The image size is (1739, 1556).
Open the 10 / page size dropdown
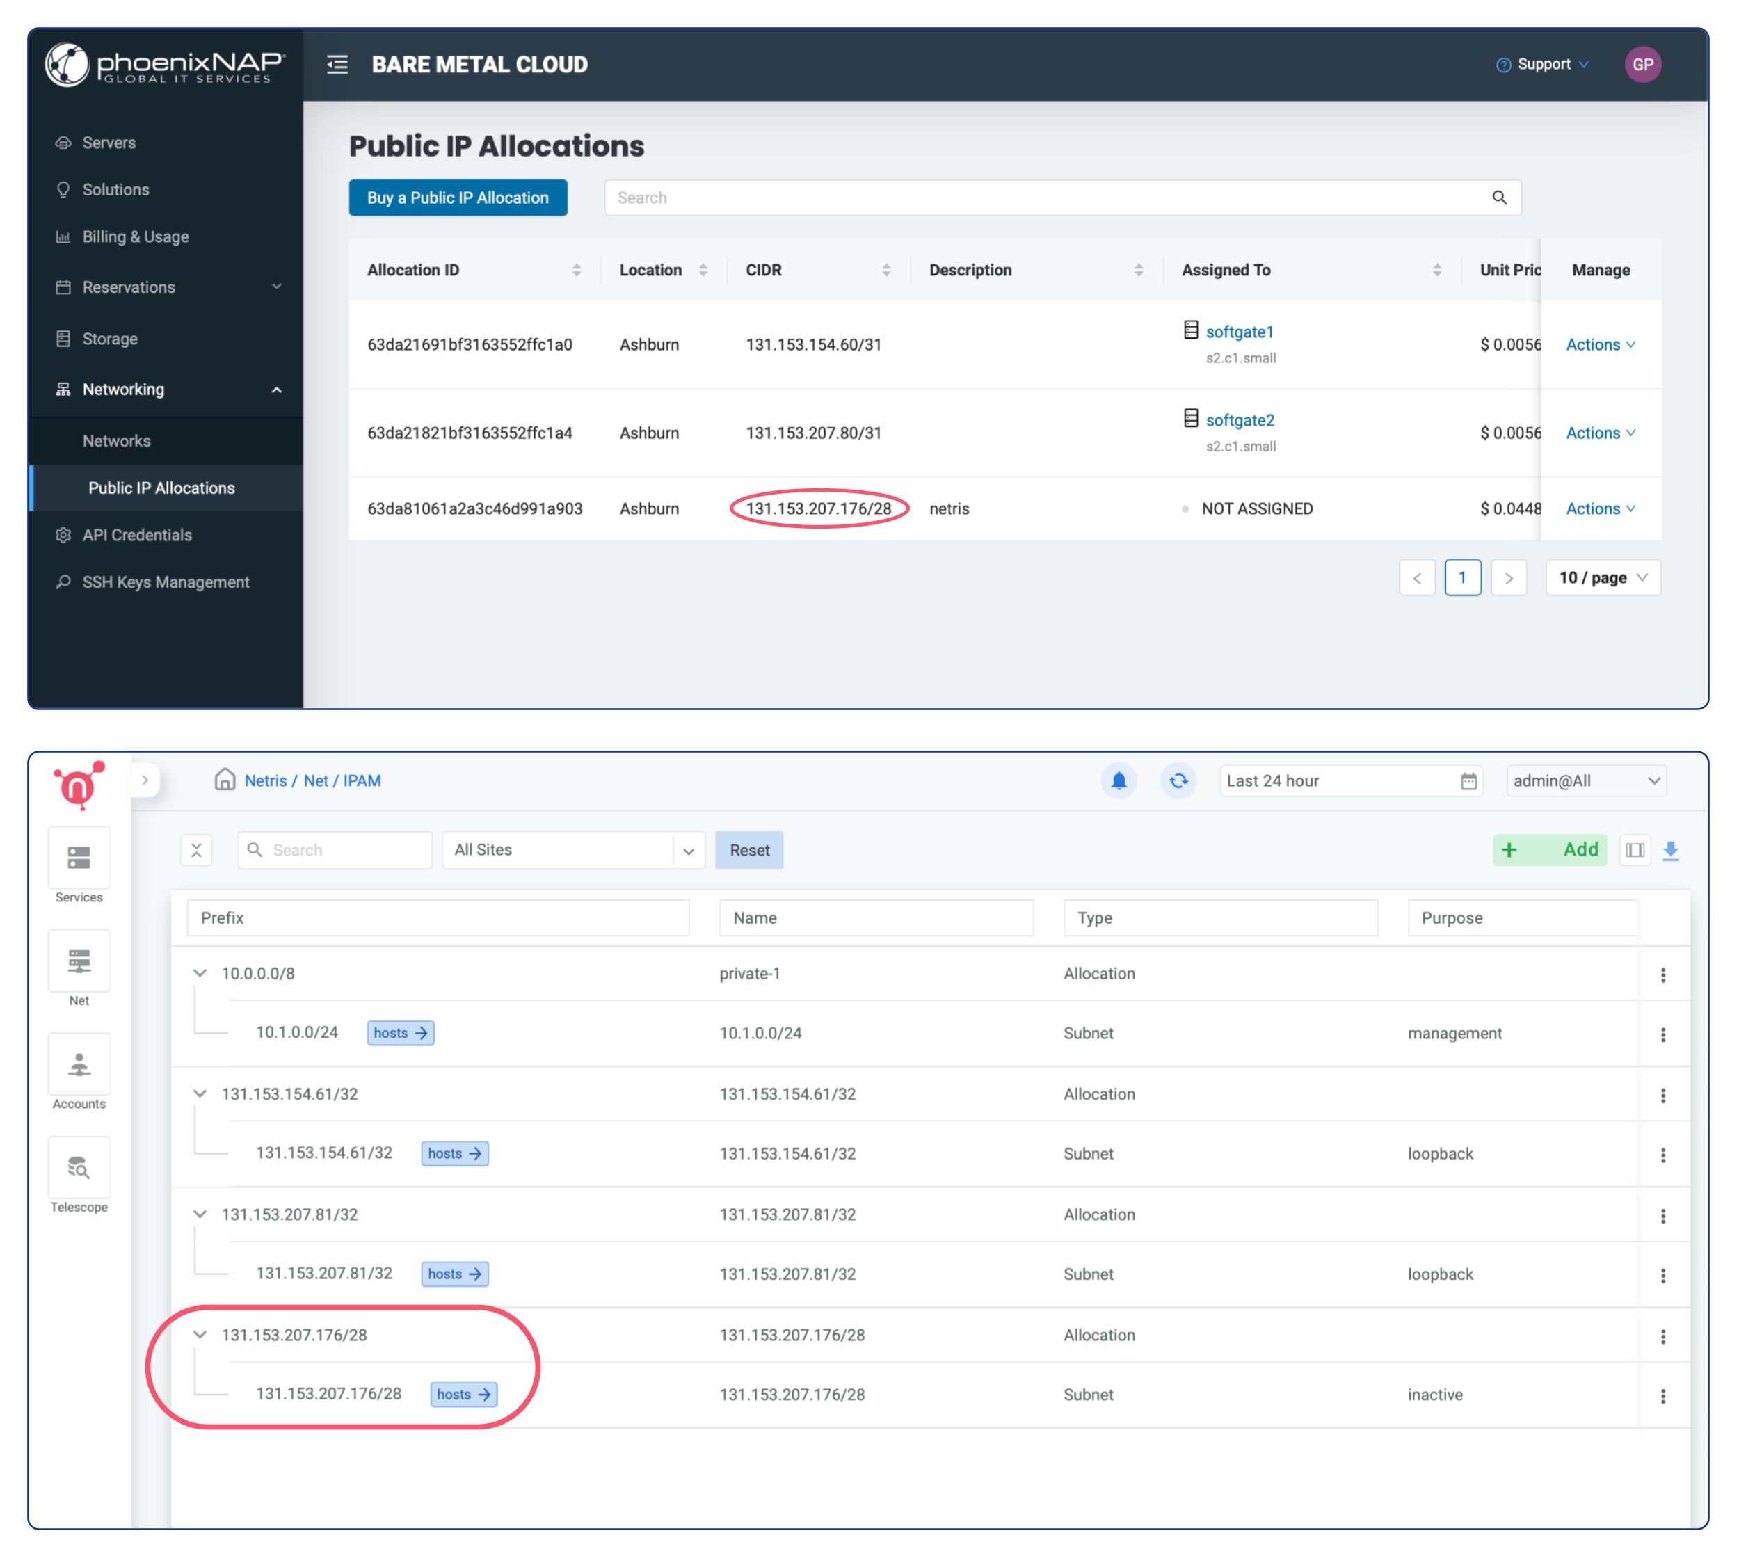tap(1602, 578)
